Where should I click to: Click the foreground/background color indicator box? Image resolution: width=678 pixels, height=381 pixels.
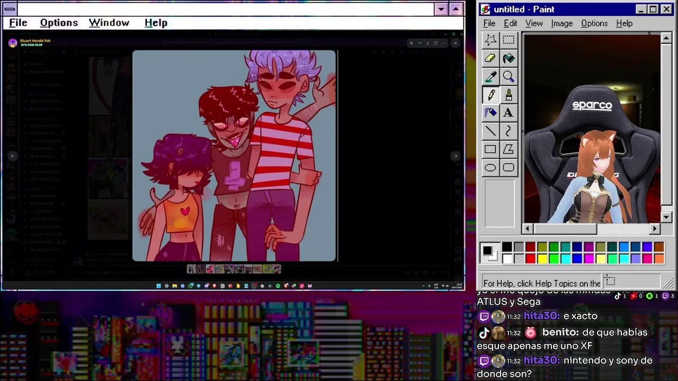tap(490, 253)
